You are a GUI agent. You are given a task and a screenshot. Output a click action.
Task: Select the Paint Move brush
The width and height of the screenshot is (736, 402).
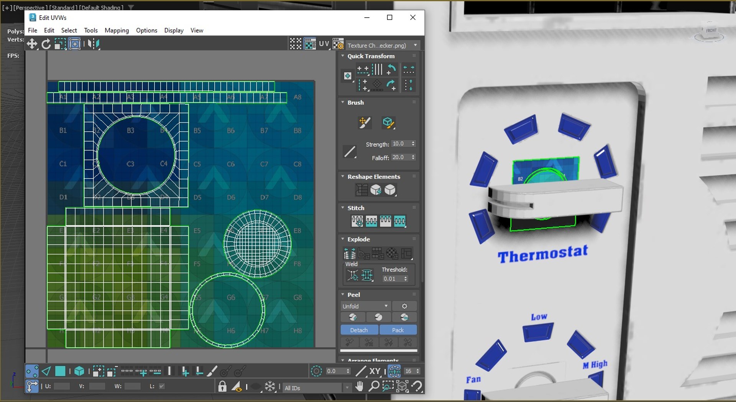point(365,123)
